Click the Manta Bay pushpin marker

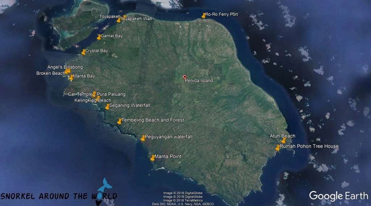coord(71,77)
